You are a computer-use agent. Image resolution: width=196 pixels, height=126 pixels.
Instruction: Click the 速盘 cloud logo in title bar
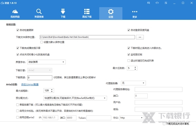2,3
